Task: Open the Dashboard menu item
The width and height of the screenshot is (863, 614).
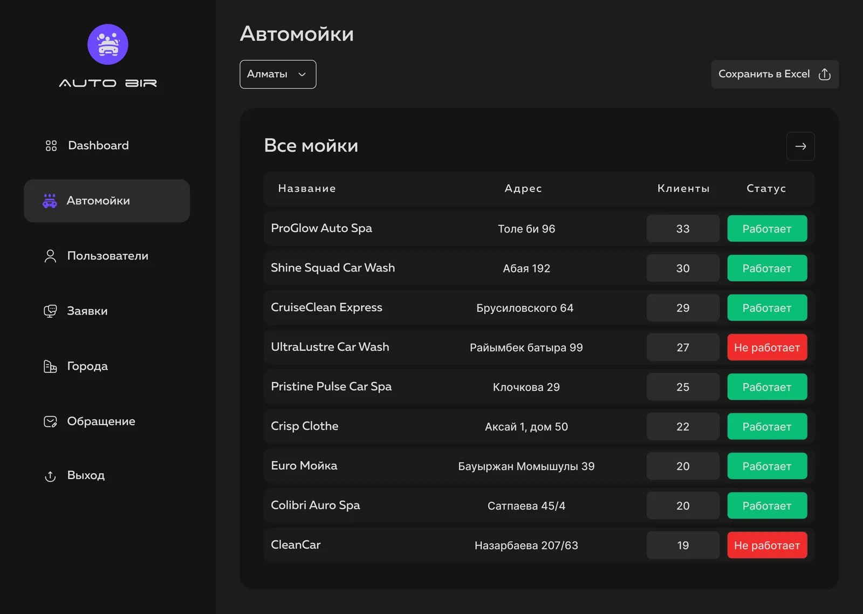Action: [x=87, y=146]
